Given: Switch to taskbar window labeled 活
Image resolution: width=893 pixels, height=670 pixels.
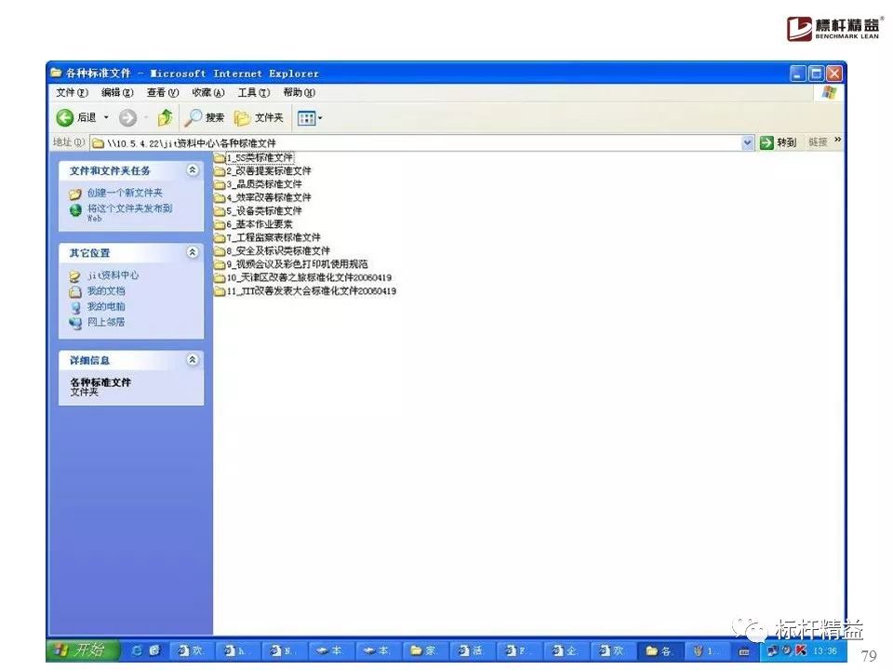Looking at the screenshot, I should click(x=473, y=650).
